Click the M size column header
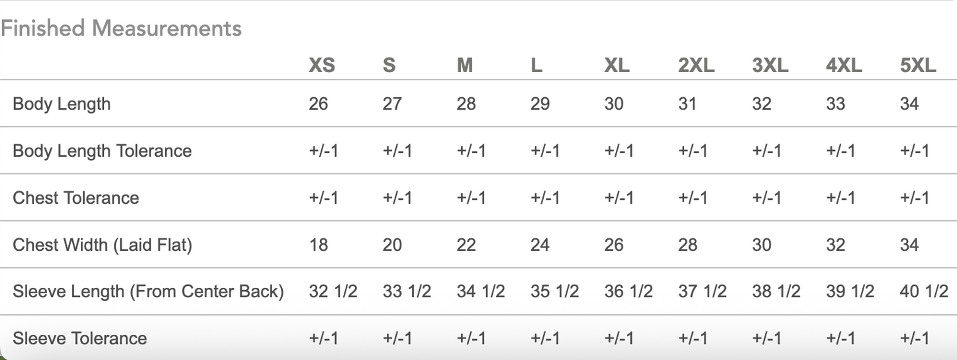957x360 pixels. pos(465,66)
